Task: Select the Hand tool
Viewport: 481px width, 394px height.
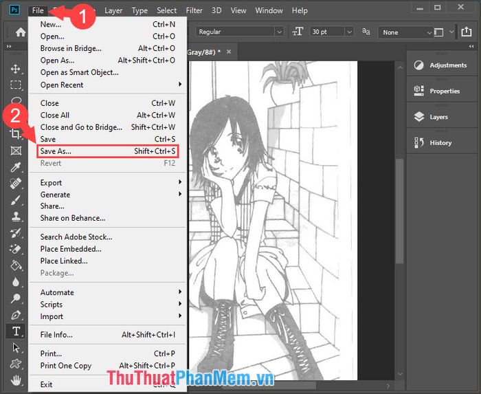Action: [x=16, y=380]
